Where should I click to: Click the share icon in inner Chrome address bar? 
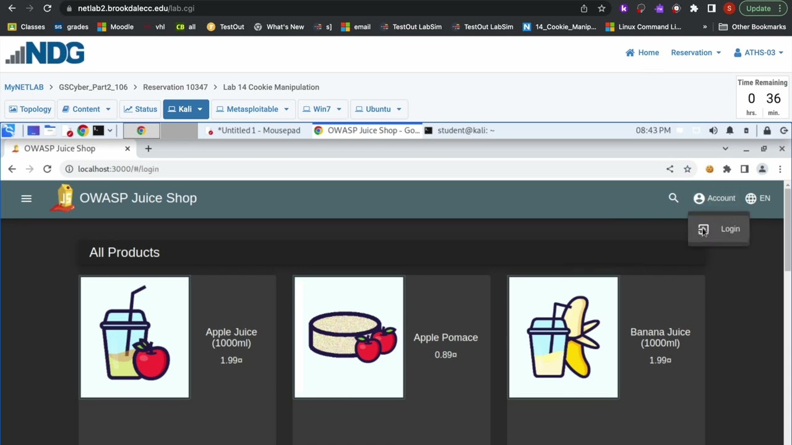669,169
